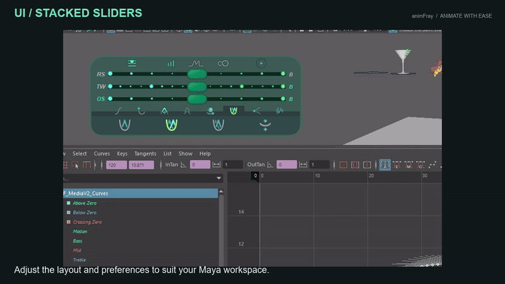Click the OS slider label
The image size is (505, 284).
pos(101,99)
